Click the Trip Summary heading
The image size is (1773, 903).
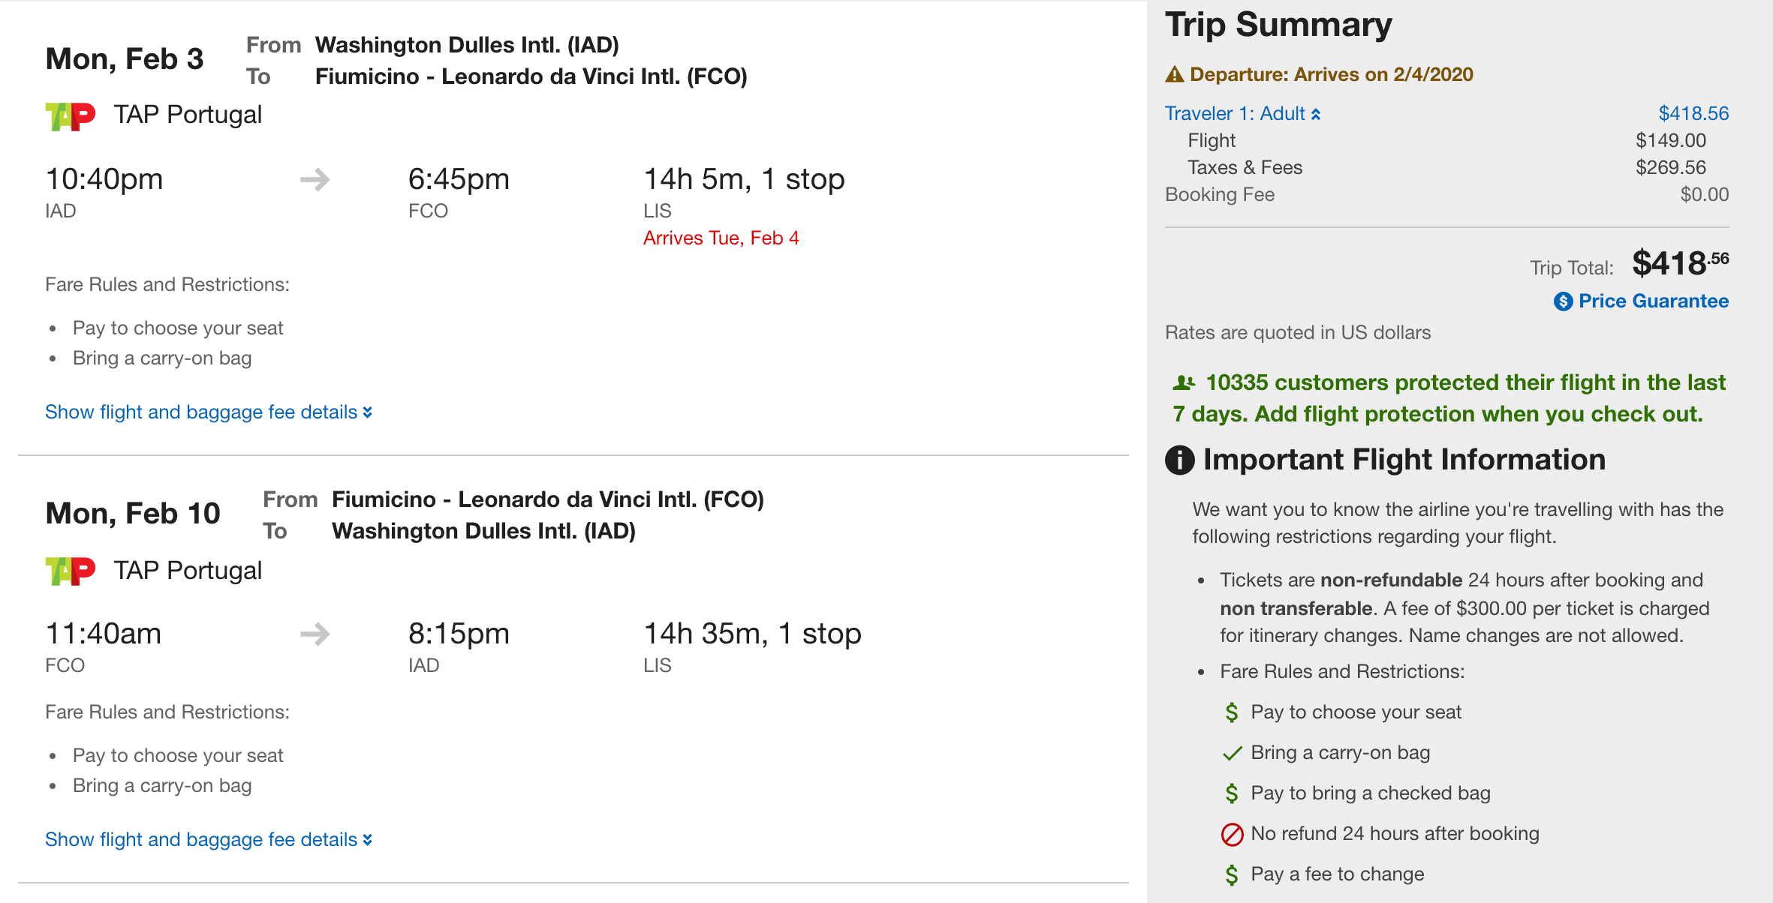pyautogui.click(x=1278, y=25)
